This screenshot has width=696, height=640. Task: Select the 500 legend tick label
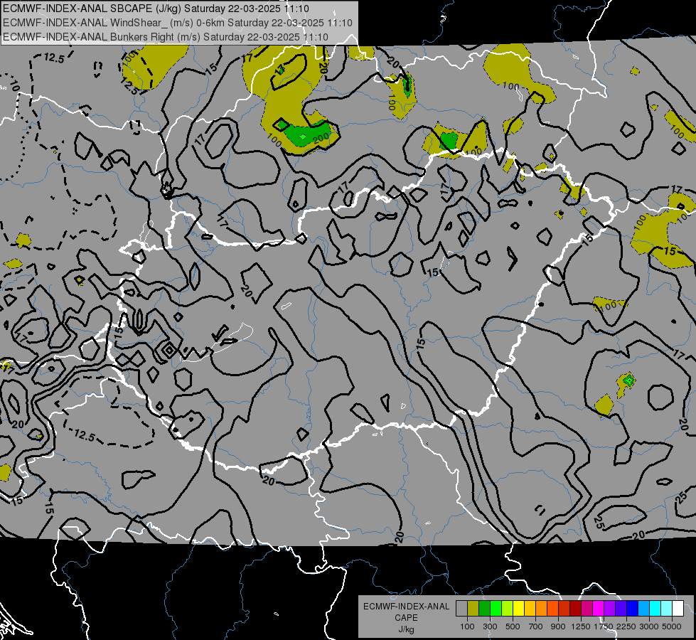(513, 626)
